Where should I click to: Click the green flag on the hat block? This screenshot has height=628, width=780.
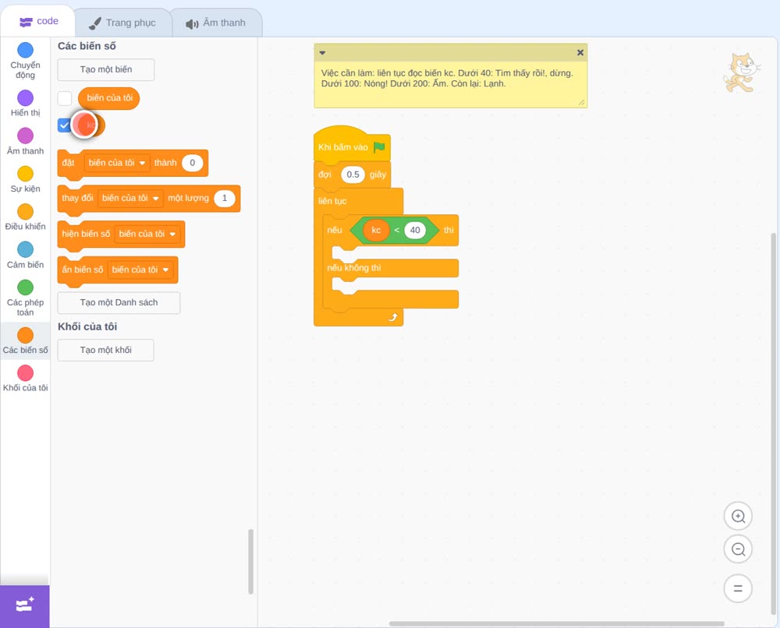click(379, 147)
